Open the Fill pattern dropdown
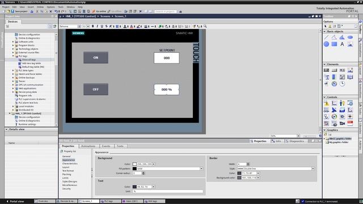The image size is (363, 204). point(201,169)
